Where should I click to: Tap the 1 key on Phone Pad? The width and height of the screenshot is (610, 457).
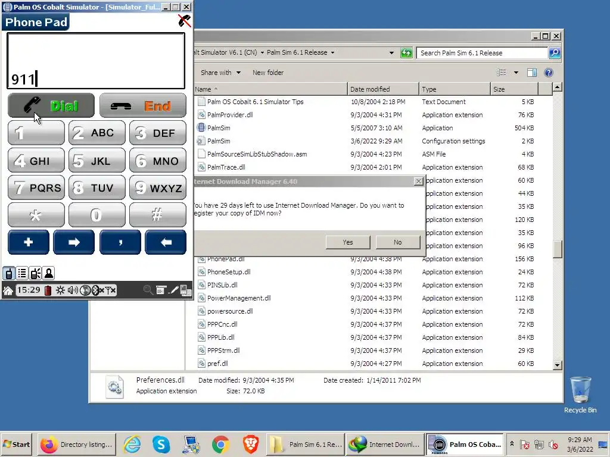36,133
